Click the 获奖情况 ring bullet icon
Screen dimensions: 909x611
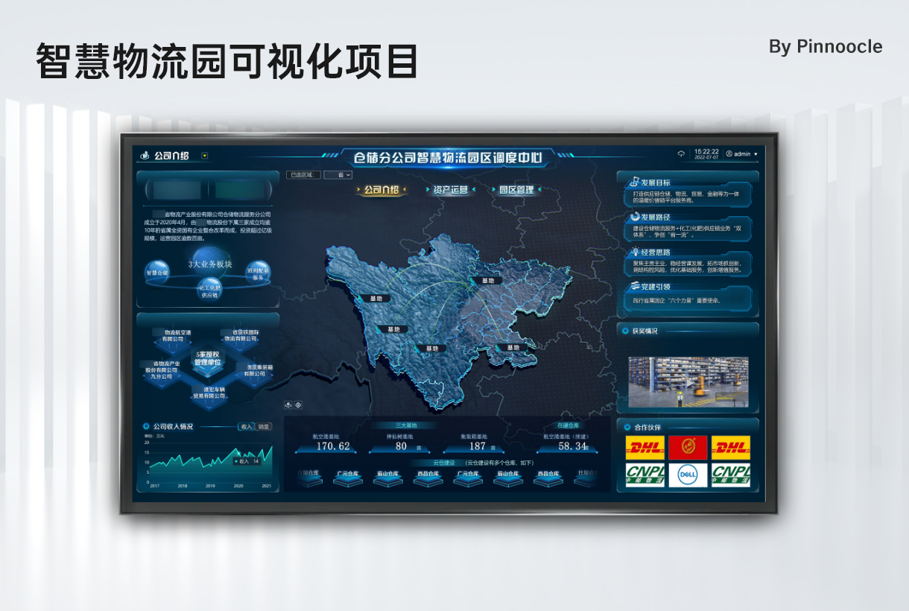627,331
